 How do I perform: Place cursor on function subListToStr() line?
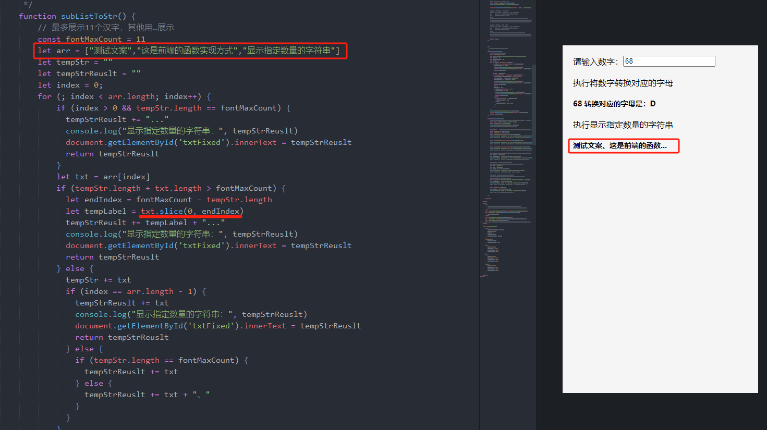[77, 16]
